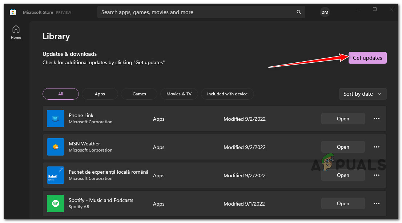This screenshot has width=402, height=223.
Task: Expand the Sort by date dropdown
Action: click(x=362, y=94)
